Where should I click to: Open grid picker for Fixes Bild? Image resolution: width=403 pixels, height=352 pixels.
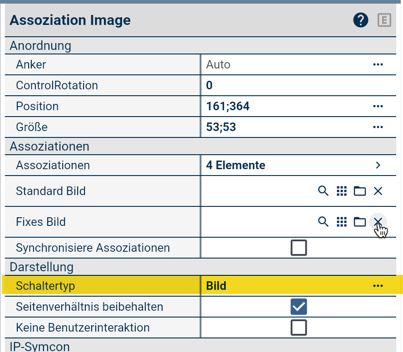point(341,222)
